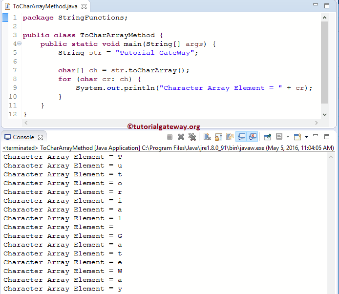Toggle Scroll Lock in Console

pyautogui.click(x=218, y=137)
